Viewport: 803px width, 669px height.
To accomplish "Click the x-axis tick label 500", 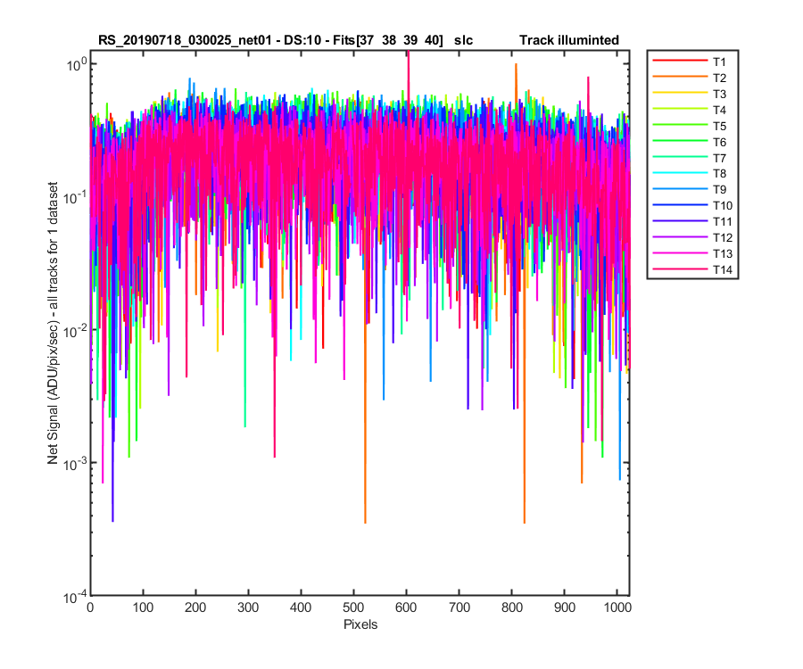I will [x=353, y=607].
